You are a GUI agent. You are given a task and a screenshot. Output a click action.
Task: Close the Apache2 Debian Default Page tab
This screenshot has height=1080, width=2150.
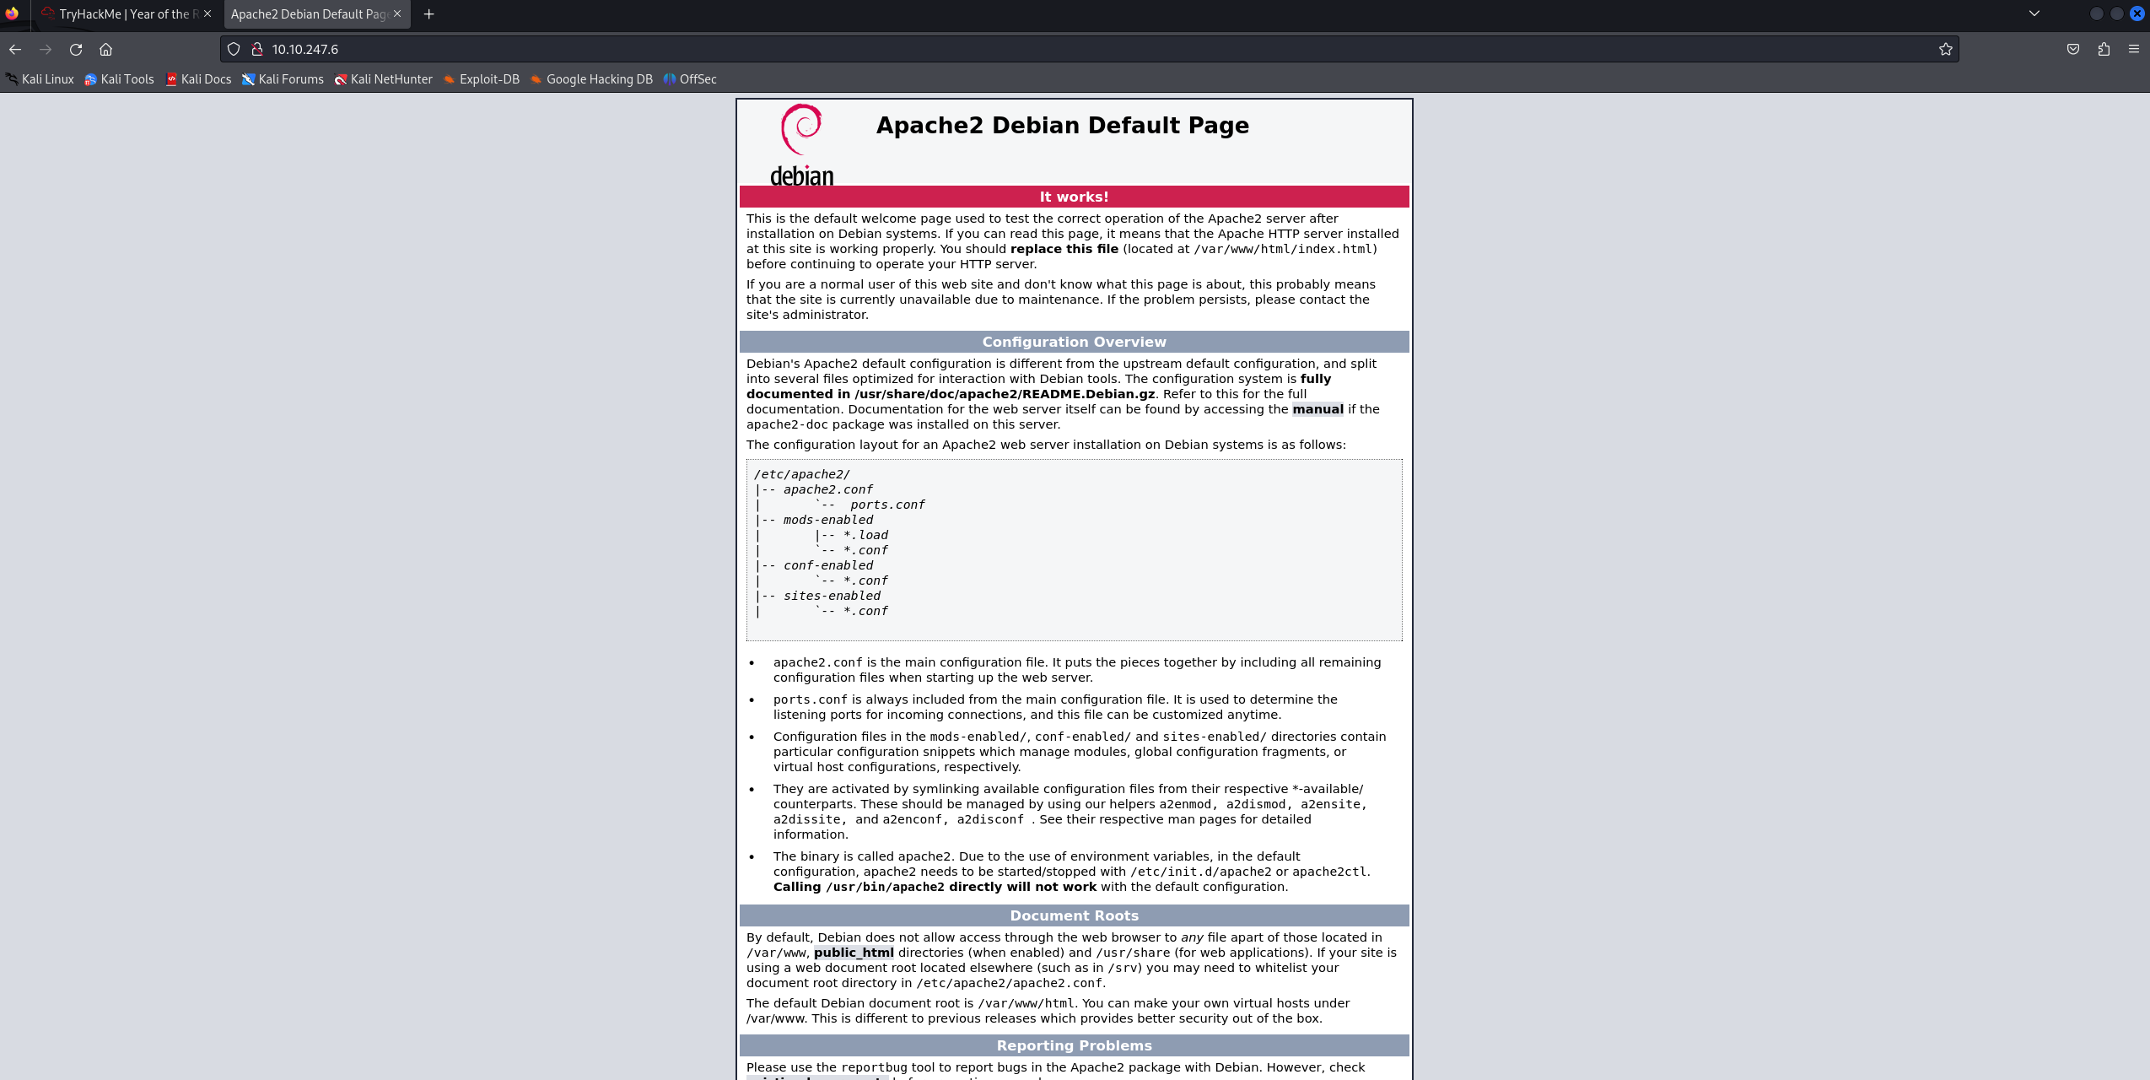tap(397, 14)
